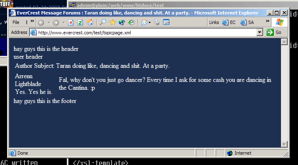Click the Windows flag throbber logo

pos(280,22)
